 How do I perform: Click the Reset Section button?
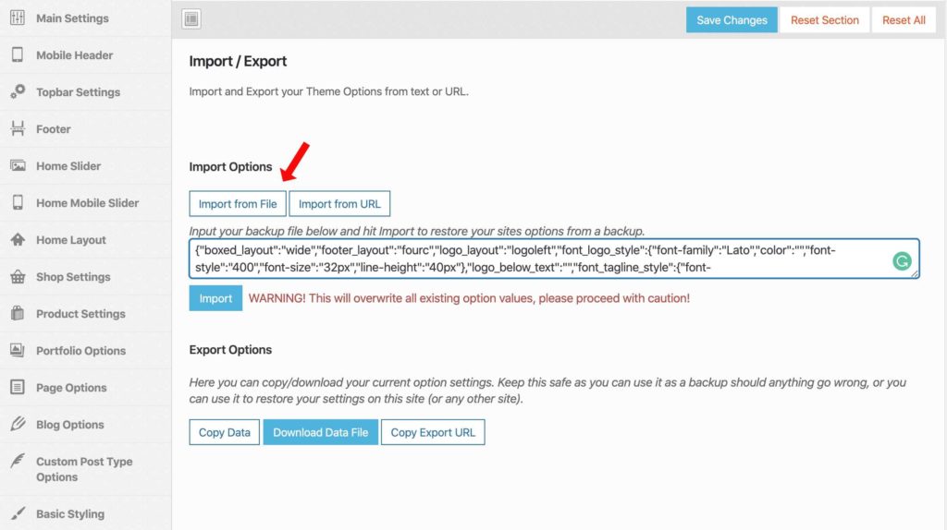[x=824, y=20]
